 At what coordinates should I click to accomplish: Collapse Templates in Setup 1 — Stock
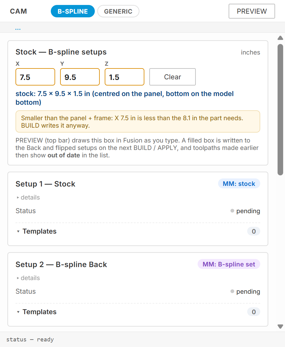tap(37, 231)
